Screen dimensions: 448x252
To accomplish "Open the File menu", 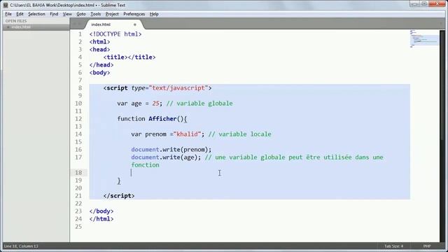I will click(x=8, y=14).
